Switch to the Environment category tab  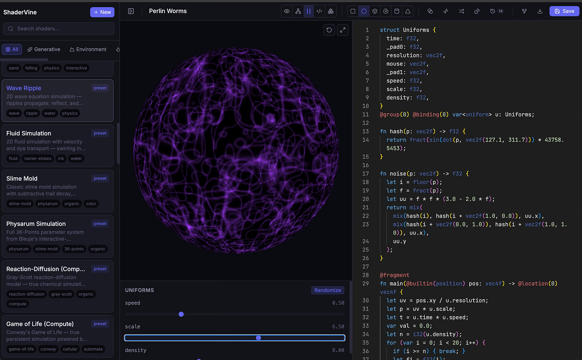[x=88, y=50]
